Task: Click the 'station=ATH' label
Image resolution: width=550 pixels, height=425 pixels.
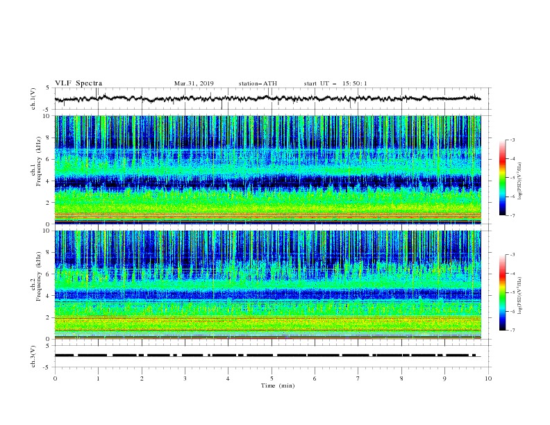Action: tap(258, 83)
